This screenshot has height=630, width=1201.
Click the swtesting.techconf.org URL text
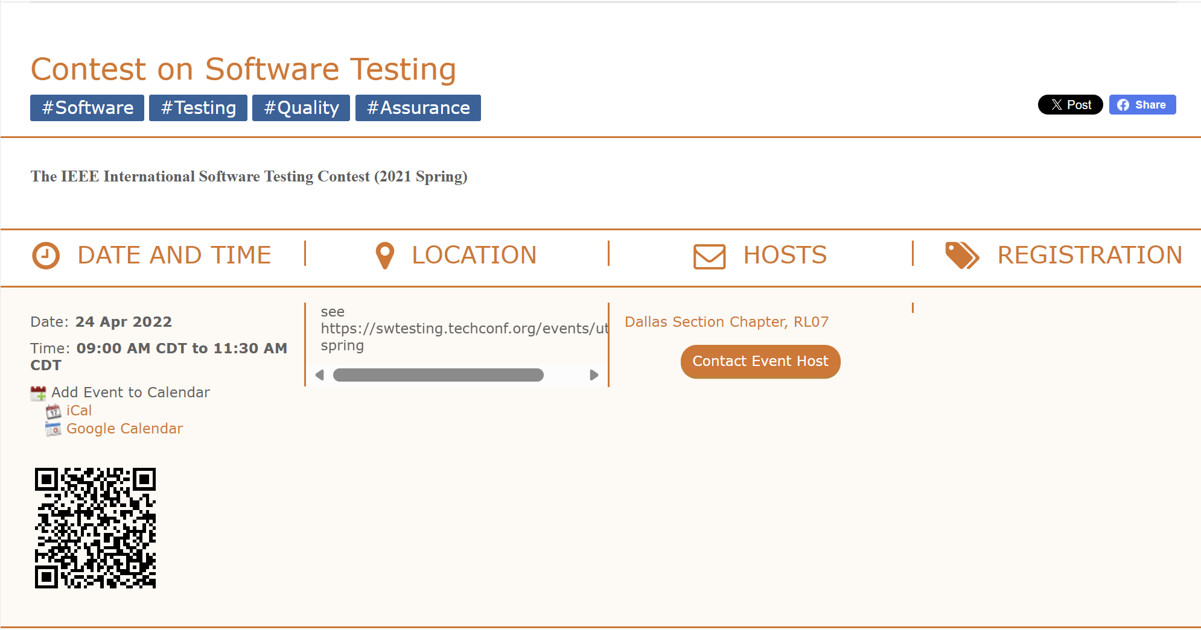(x=465, y=329)
